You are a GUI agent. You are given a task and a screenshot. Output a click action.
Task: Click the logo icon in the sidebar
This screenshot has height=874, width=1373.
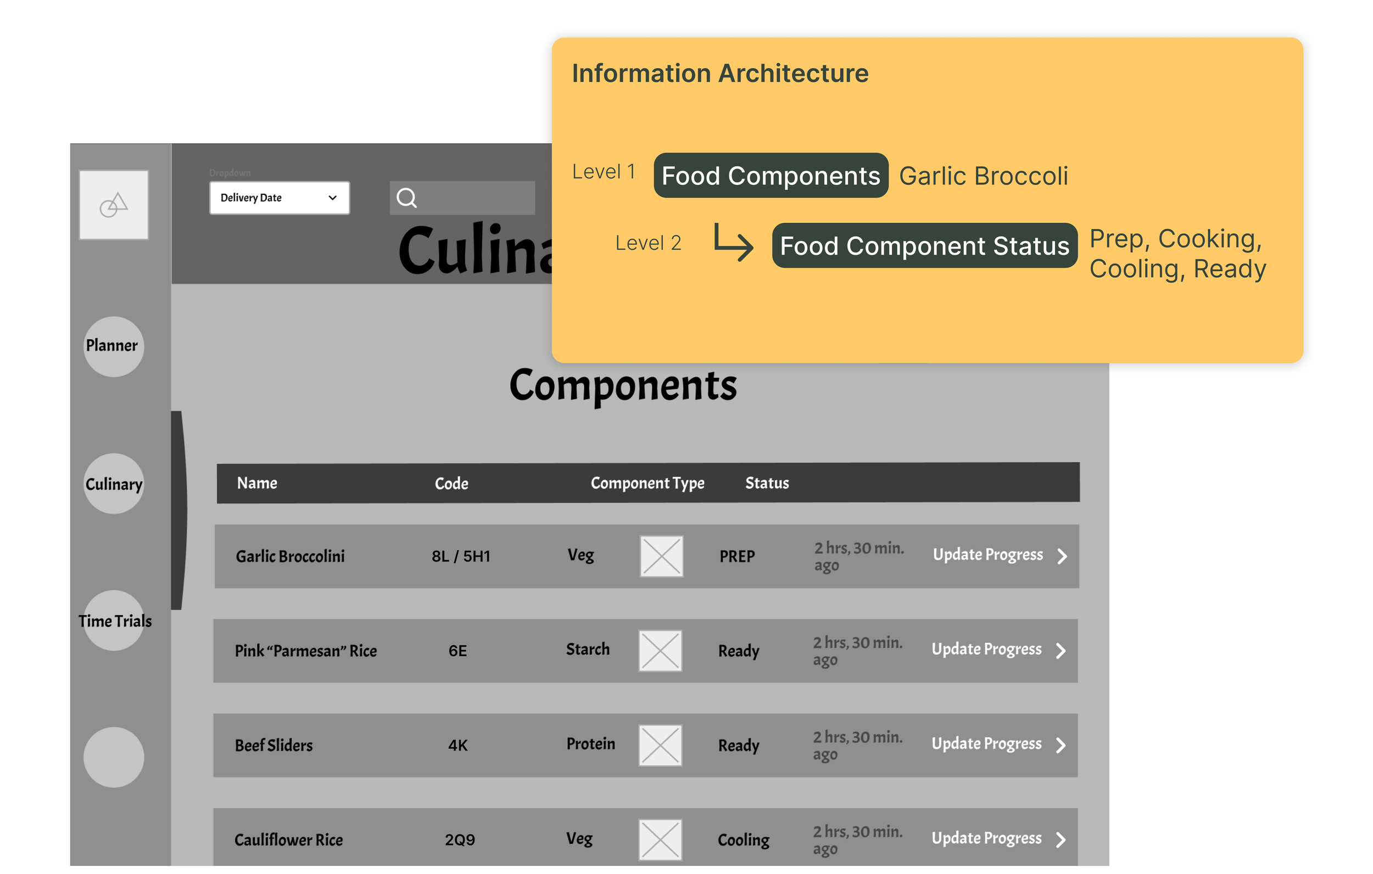(114, 205)
